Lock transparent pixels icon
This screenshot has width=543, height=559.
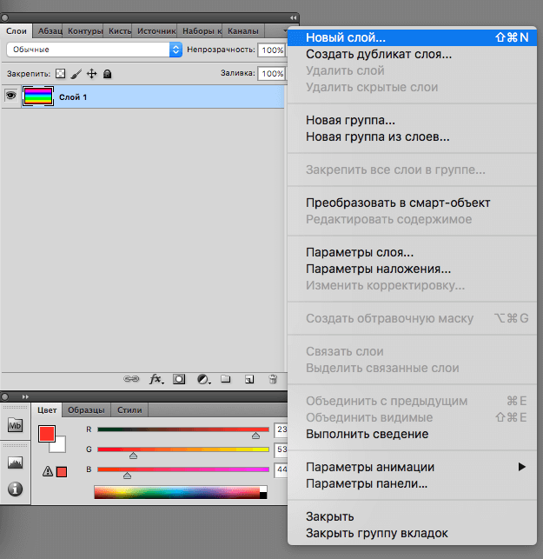coord(61,74)
